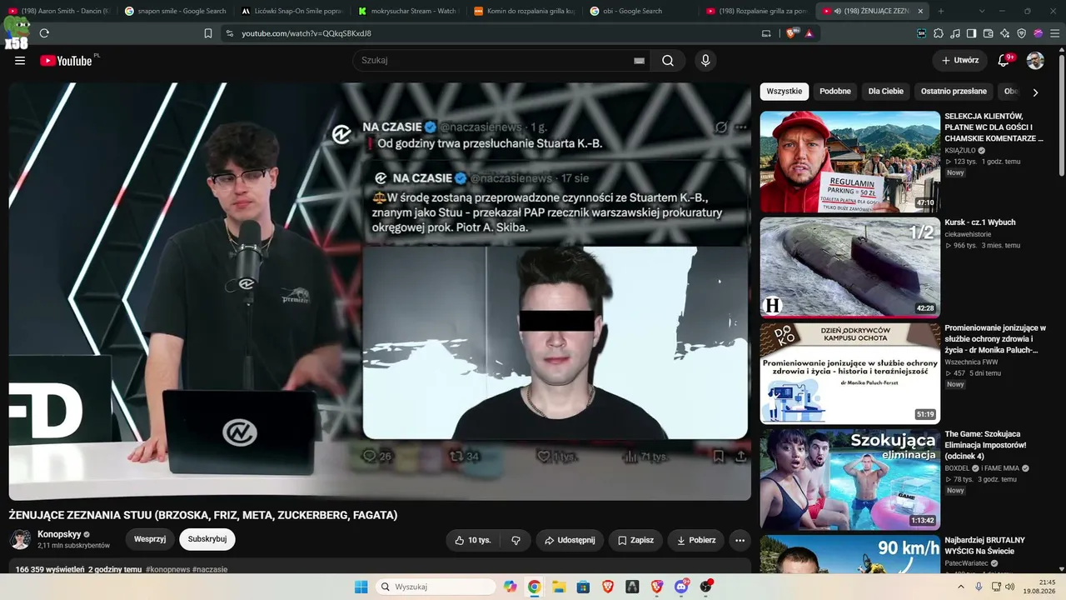Click the Zapisz save button
The image size is (1066, 600).
pos(635,540)
